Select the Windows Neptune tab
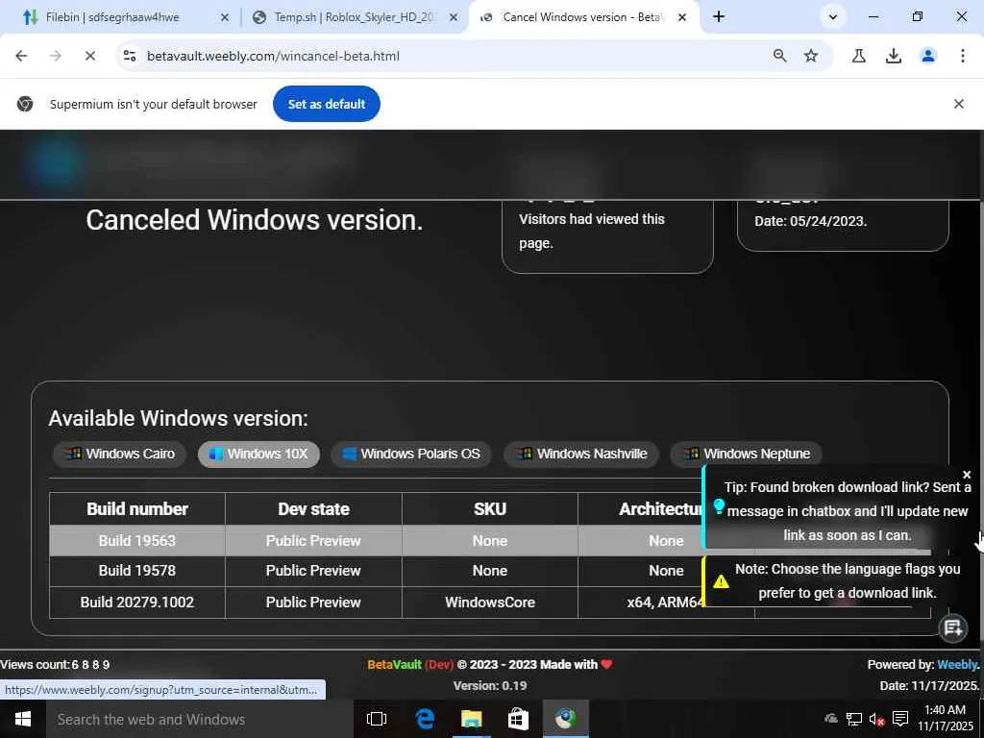984x738 pixels. 746,454
